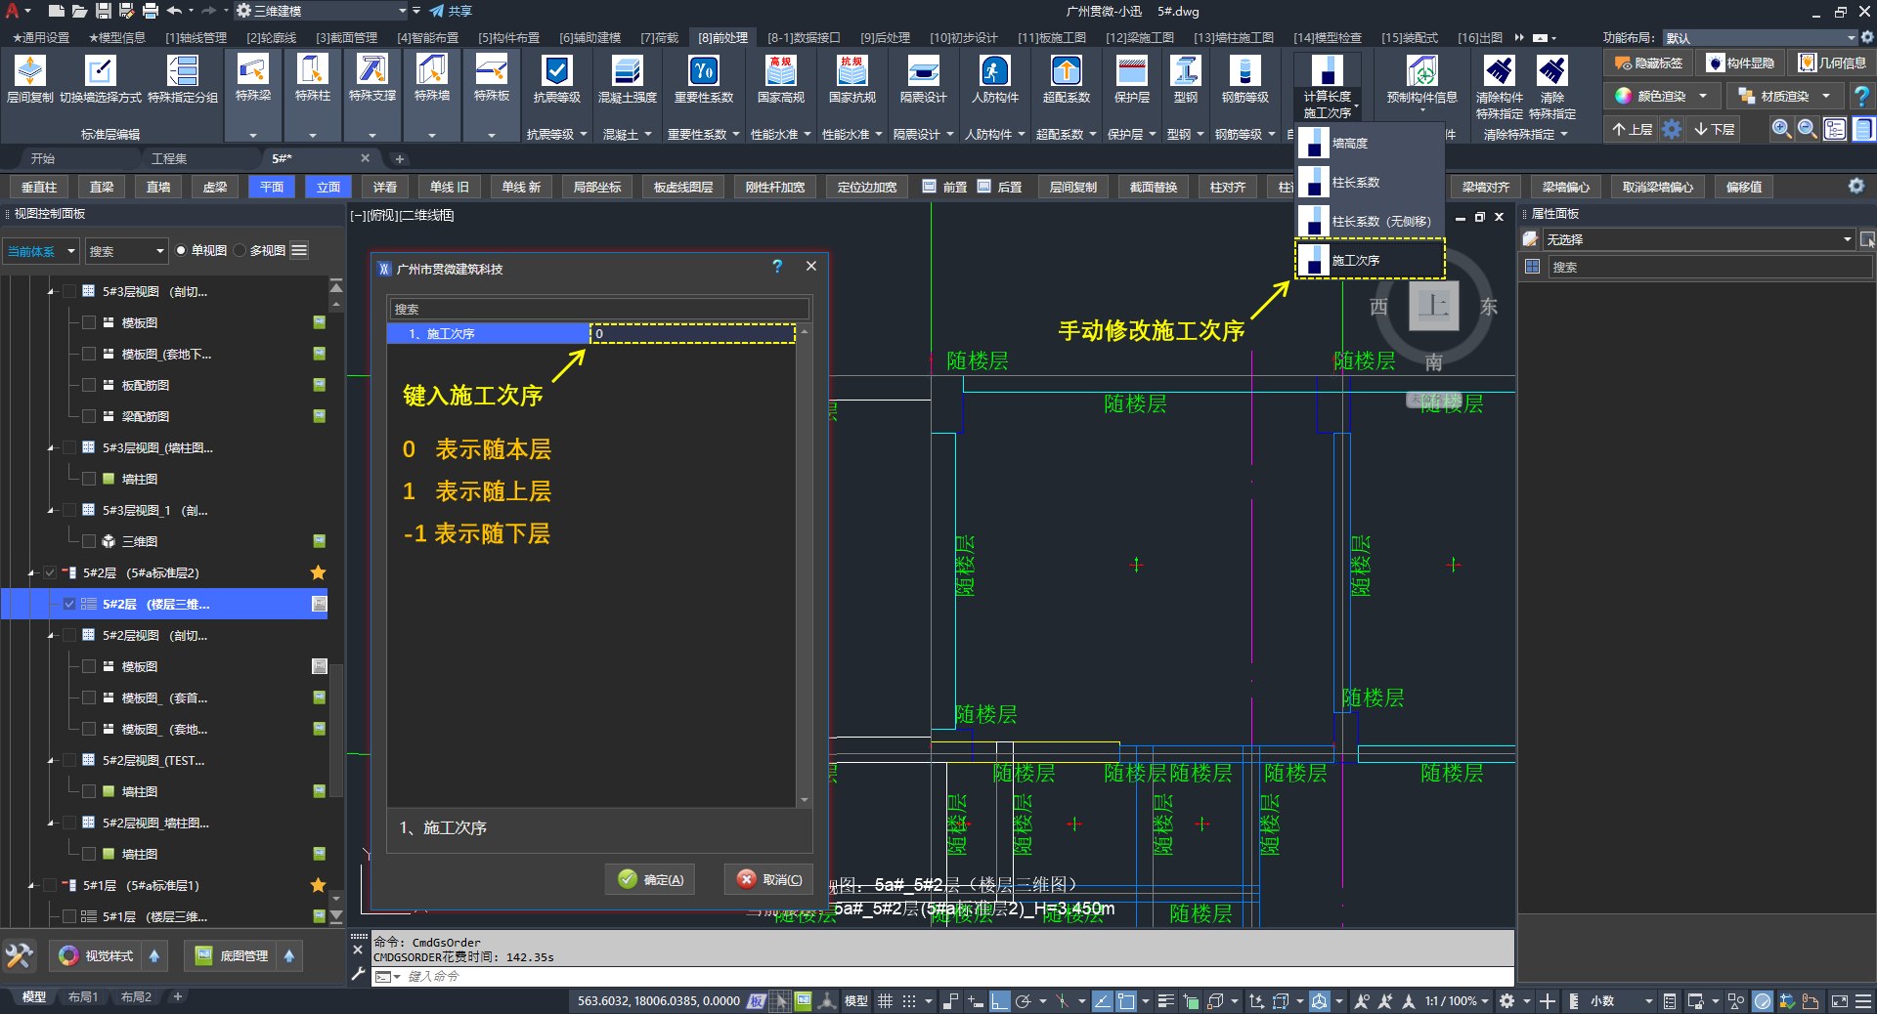Check the 板配筋图 tree checkbox
This screenshot has height=1014, width=1877.
(89, 385)
